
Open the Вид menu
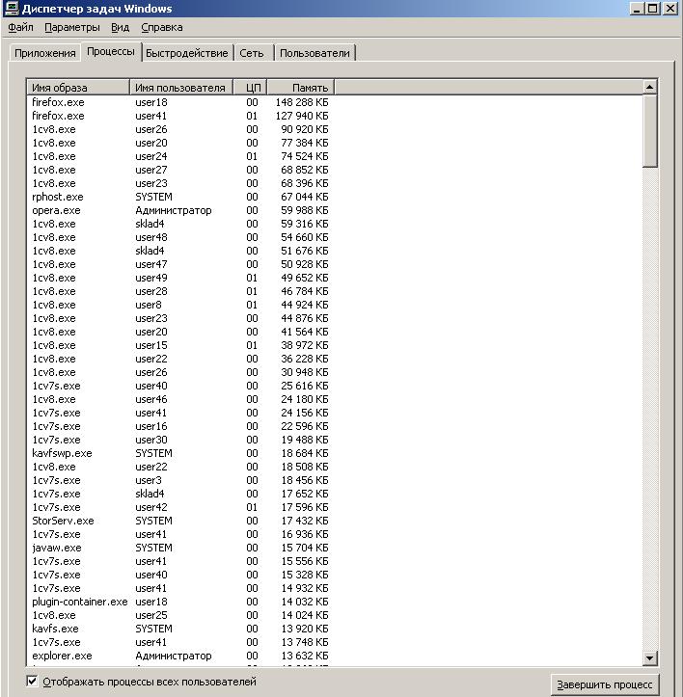[x=121, y=28]
